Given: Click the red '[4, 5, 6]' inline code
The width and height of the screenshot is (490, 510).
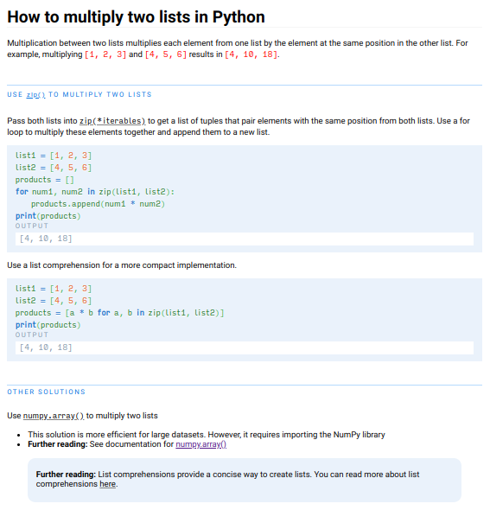Looking at the screenshot, I should 166,54.
